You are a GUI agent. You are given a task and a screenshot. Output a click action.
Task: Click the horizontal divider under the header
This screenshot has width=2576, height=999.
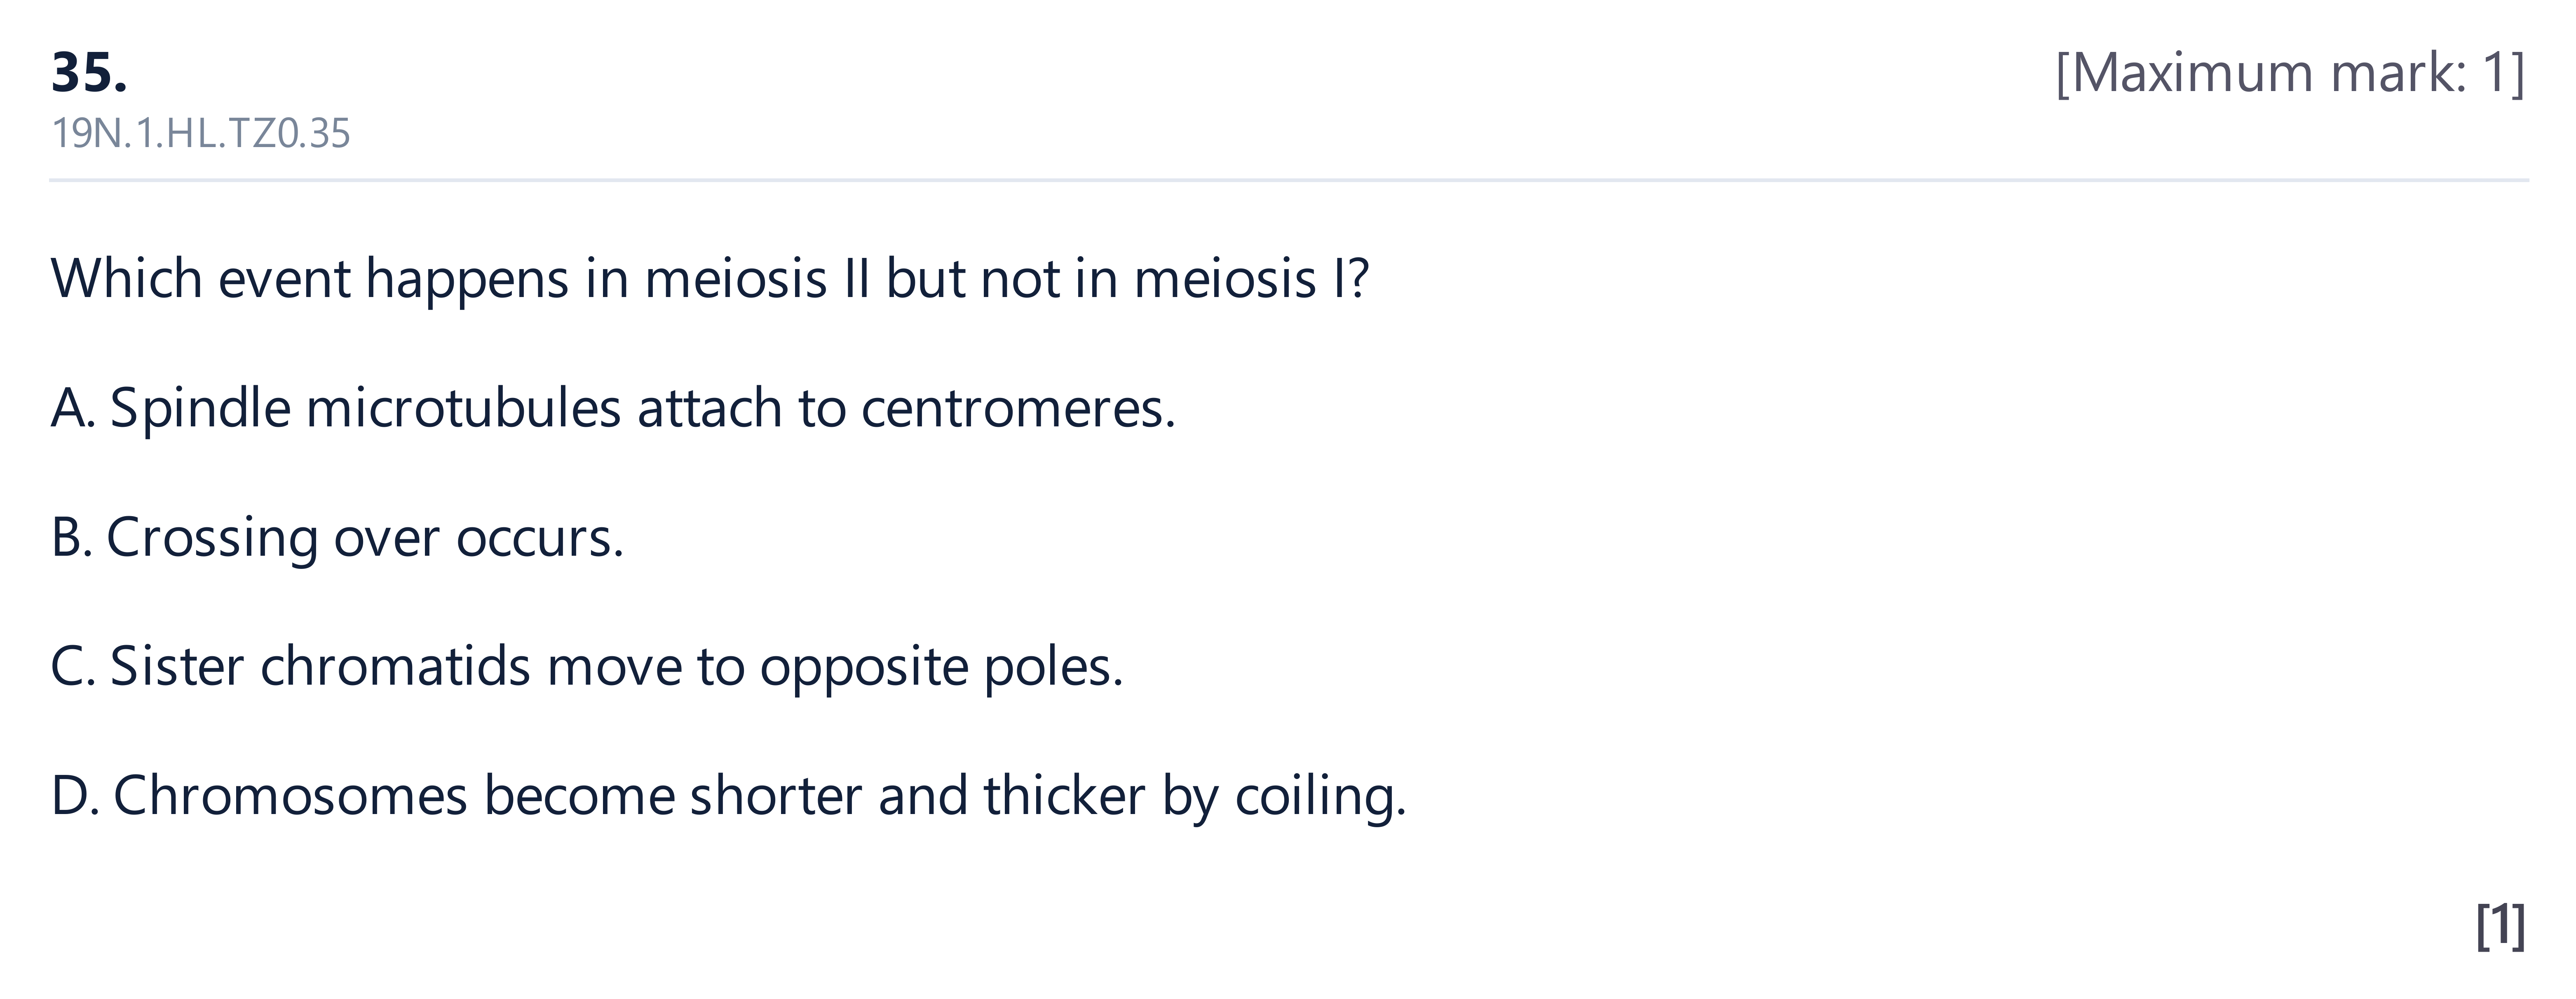1288,181
